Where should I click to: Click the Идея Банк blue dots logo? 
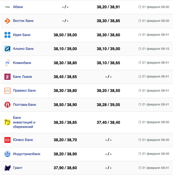[7, 35]
